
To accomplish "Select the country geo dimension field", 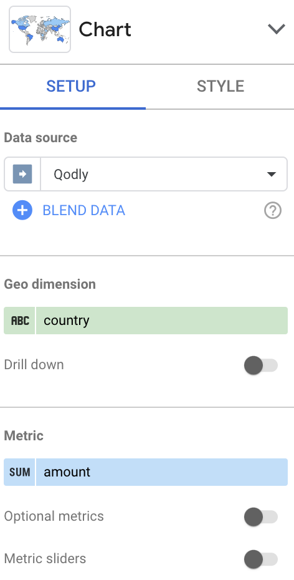I will click(x=146, y=321).
